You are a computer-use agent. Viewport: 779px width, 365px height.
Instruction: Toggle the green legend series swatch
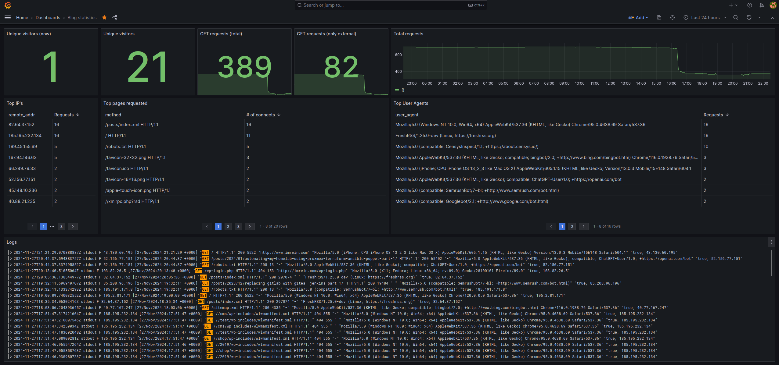pos(397,90)
